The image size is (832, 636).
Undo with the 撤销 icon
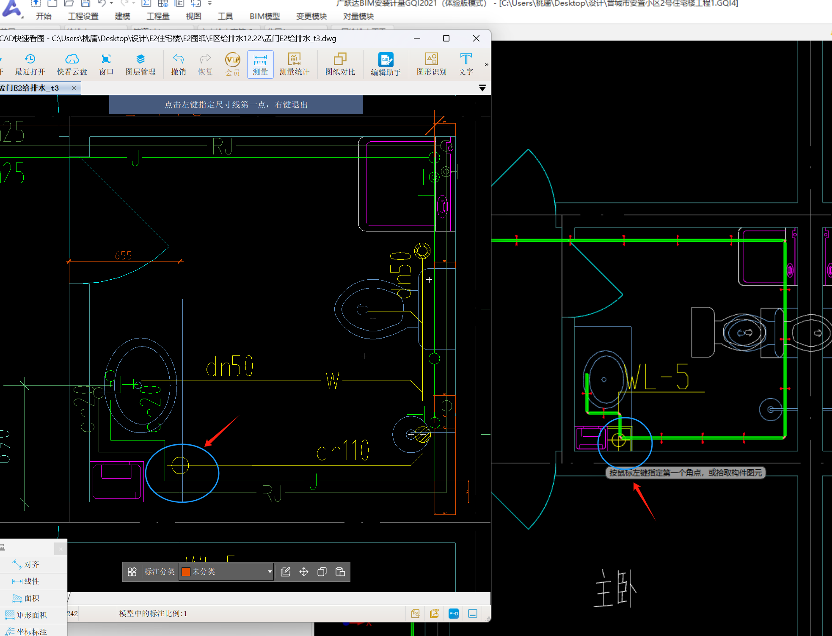pyautogui.click(x=178, y=65)
